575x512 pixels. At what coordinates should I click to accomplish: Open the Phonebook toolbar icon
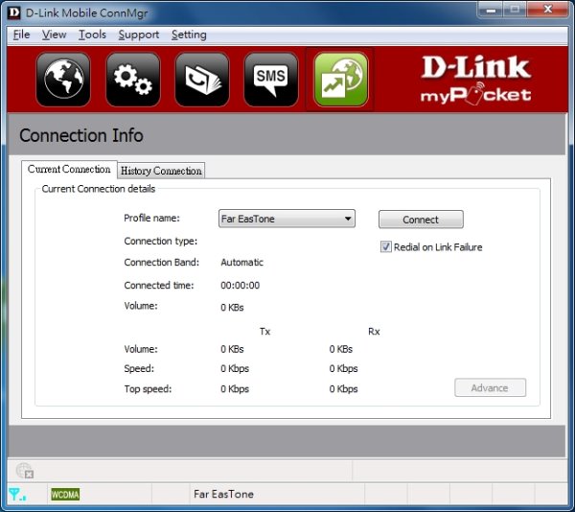click(x=202, y=80)
